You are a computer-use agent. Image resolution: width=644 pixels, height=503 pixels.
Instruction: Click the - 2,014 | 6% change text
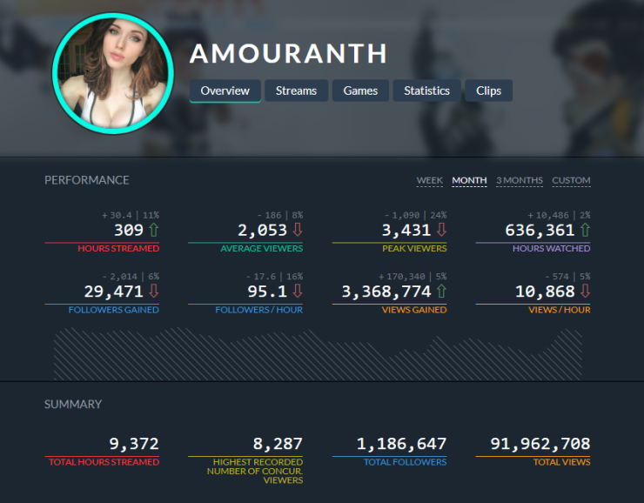click(x=131, y=277)
